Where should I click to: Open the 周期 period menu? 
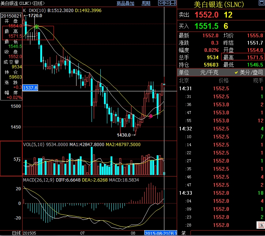pos(146,3)
